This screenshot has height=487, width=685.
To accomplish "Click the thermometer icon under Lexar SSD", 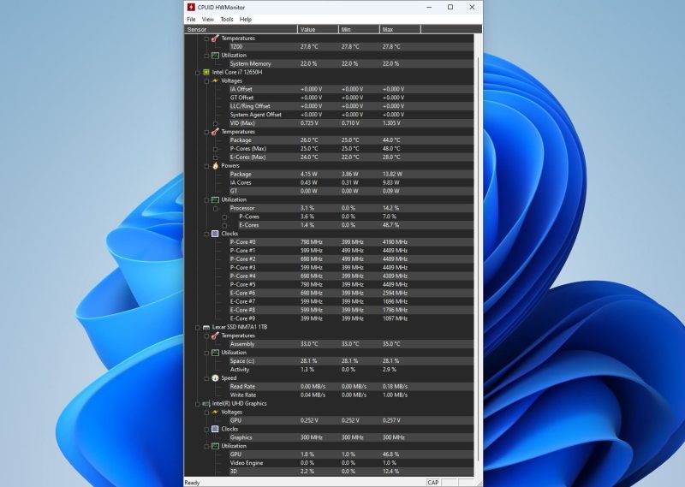I will pos(215,336).
